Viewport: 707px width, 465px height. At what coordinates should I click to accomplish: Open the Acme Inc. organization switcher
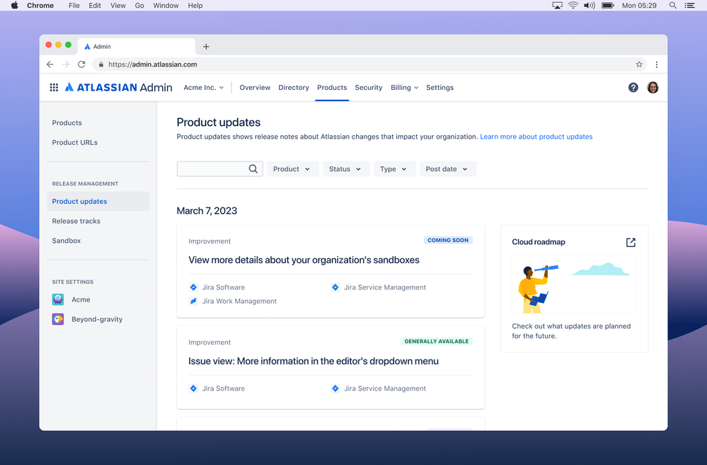click(203, 88)
